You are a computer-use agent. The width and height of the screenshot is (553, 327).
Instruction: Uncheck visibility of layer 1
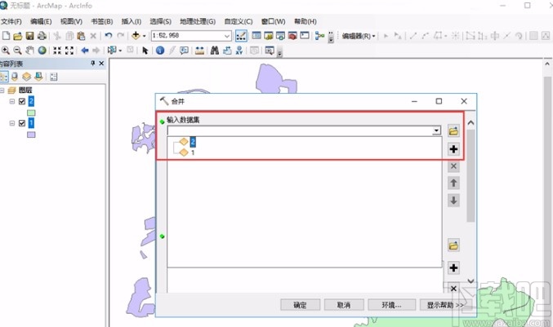22,123
